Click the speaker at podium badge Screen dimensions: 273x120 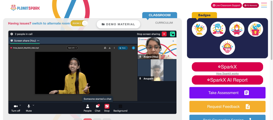click(x=256, y=29)
